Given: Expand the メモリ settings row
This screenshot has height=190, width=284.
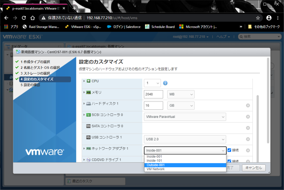Looking at the screenshot, I should click(x=84, y=92).
